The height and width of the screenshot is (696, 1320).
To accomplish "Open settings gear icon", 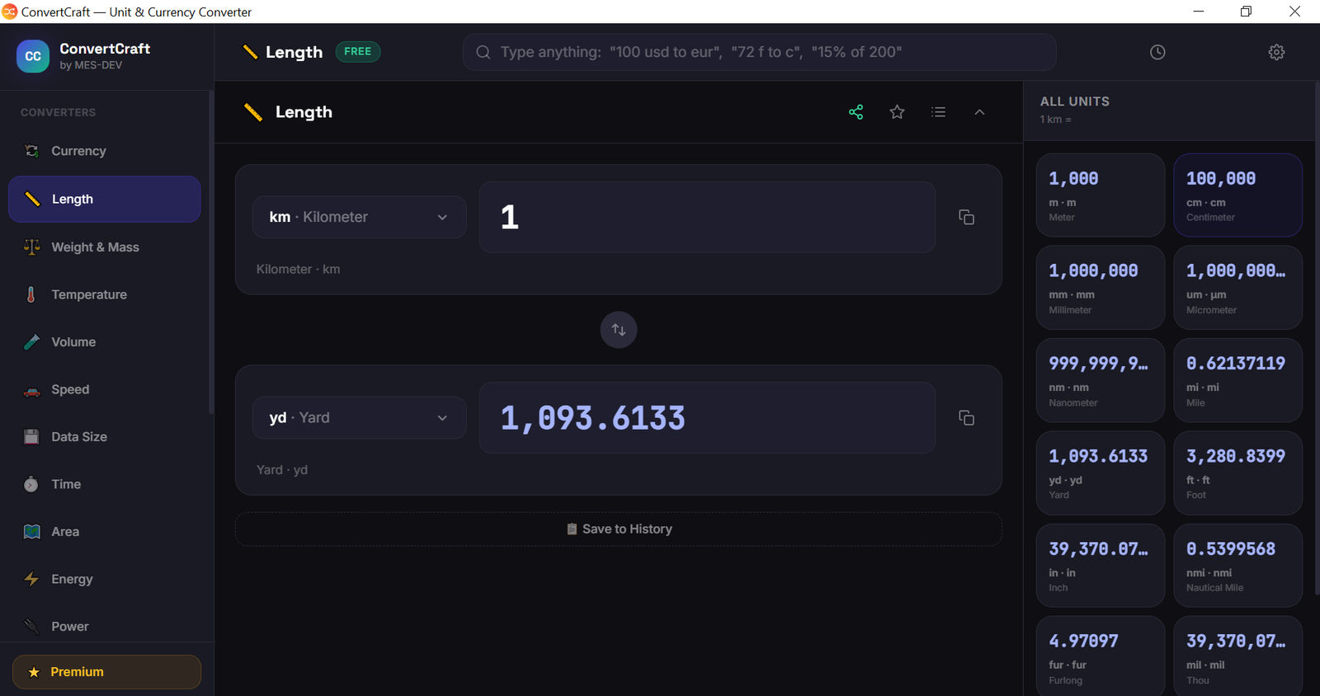I will pos(1276,52).
